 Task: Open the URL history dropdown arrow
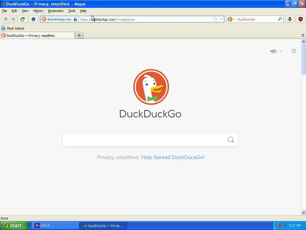221,19
